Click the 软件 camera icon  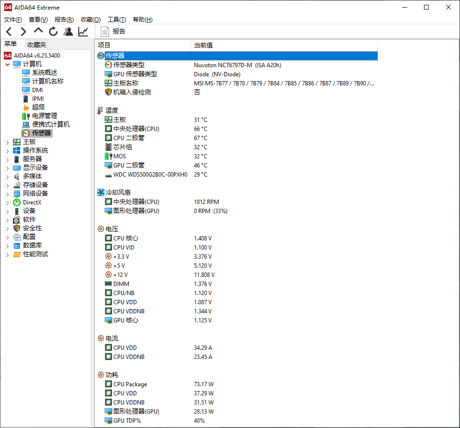tap(17, 220)
